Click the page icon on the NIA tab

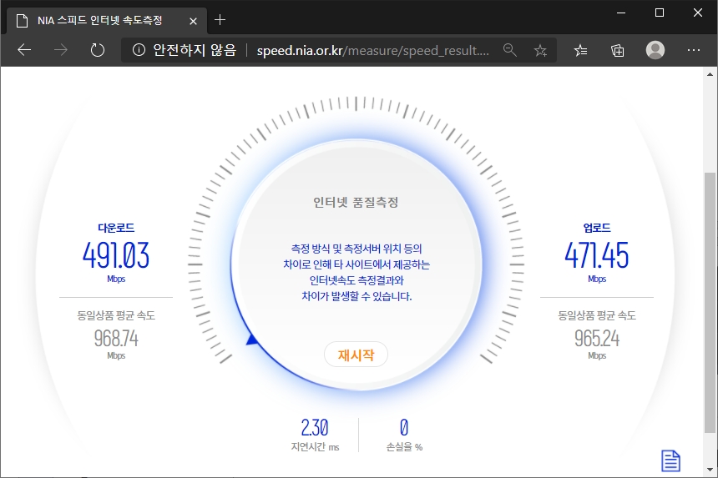(22, 21)
